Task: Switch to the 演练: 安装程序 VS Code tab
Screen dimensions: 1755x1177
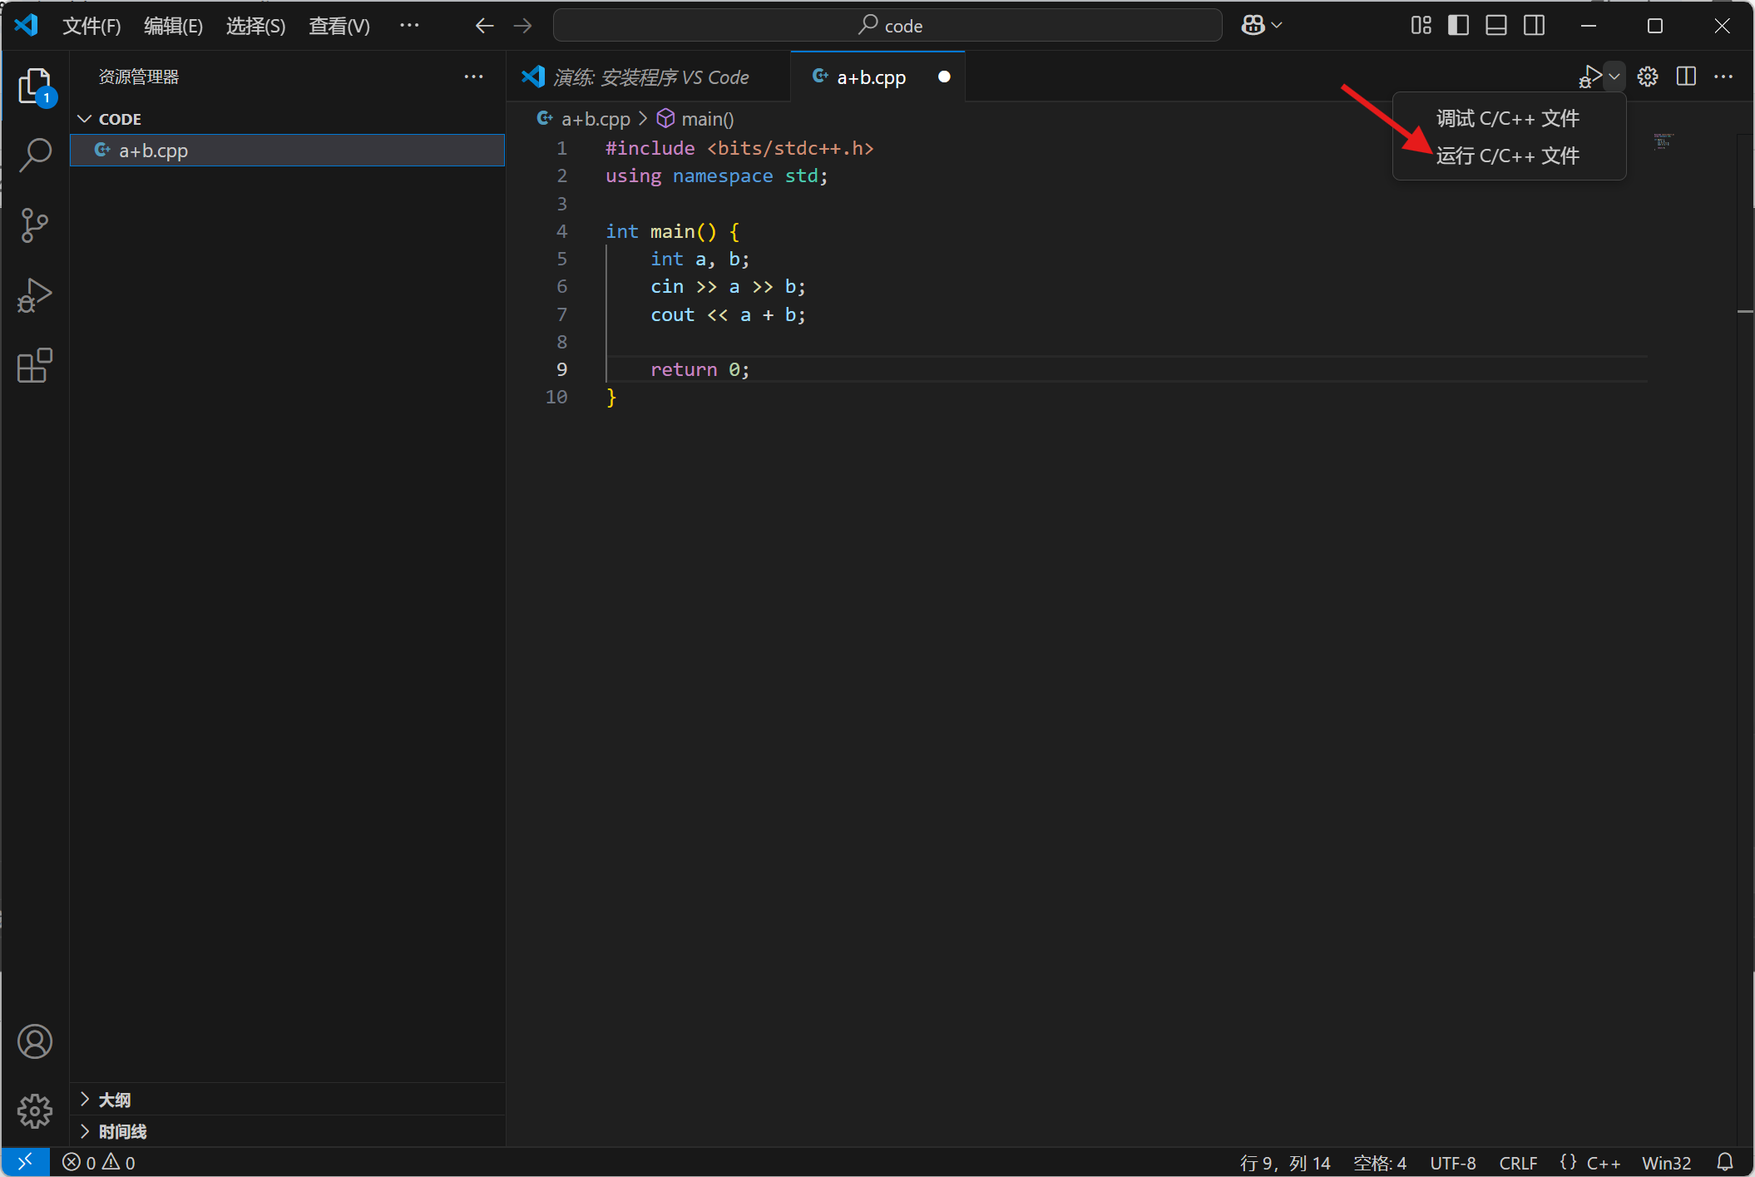Action: click(650, 77)
